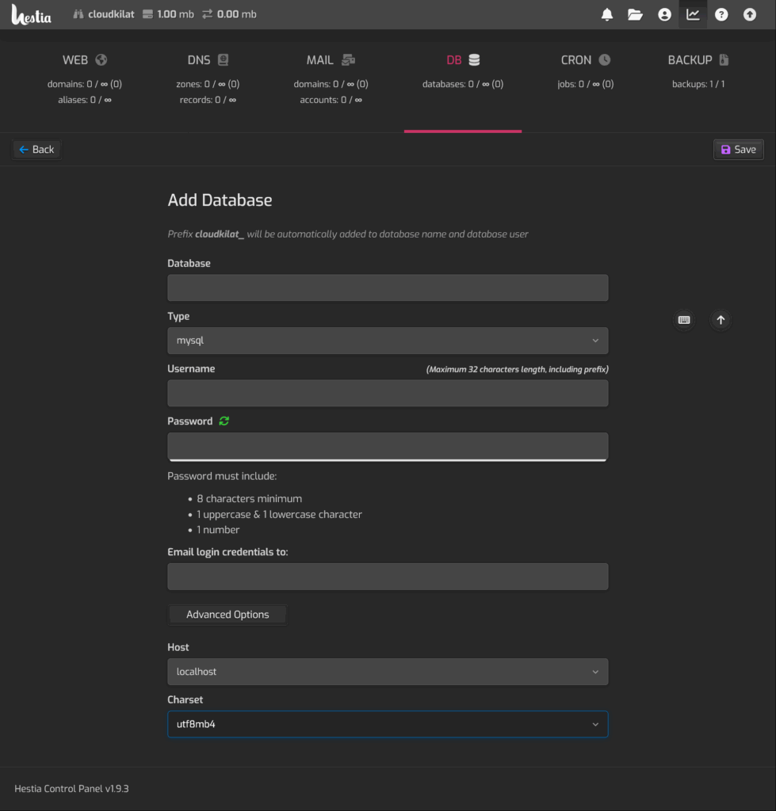
Task: Open the help question mark icon
Action: click(x=721, y=14)
